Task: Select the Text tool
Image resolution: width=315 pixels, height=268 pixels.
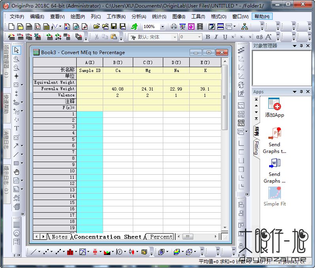Action: pos(17,128)
